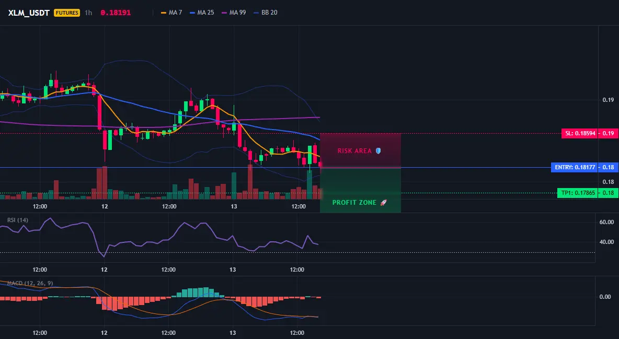This screenshot has height=339, width=619.
Task: Toggle the MA 7 legend entry
Action: point(171,13)
